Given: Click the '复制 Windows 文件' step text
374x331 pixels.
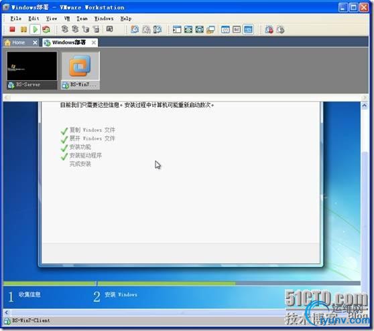Looking at the screenshot, I should tap(92, 130).
